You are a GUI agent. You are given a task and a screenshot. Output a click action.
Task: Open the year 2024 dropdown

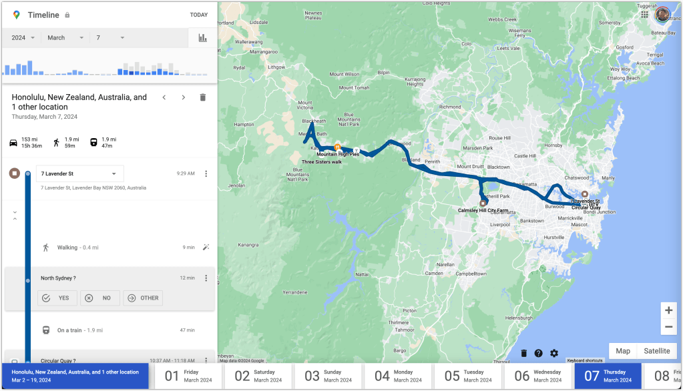point(22,38)
